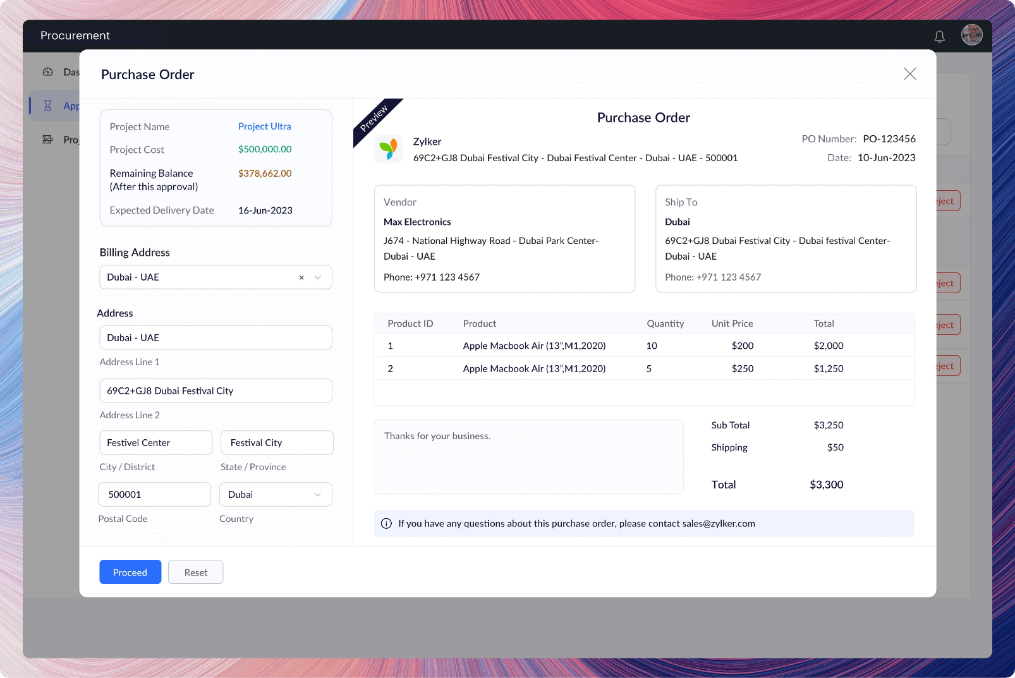Viewport: 1015px width, 678px height.
Task: Click the Proceed button
Action: pyautogui.click(x=130, y=572)
